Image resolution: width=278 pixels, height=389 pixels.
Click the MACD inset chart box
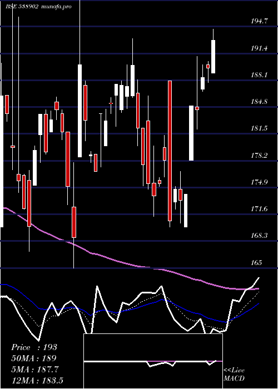pos(153,361)
